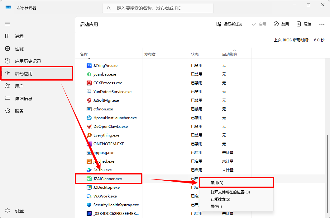Viewport: 330px width, 218px height.
Task: Click 未计量 impact of hppusg.exe
Action: (228, 153)
